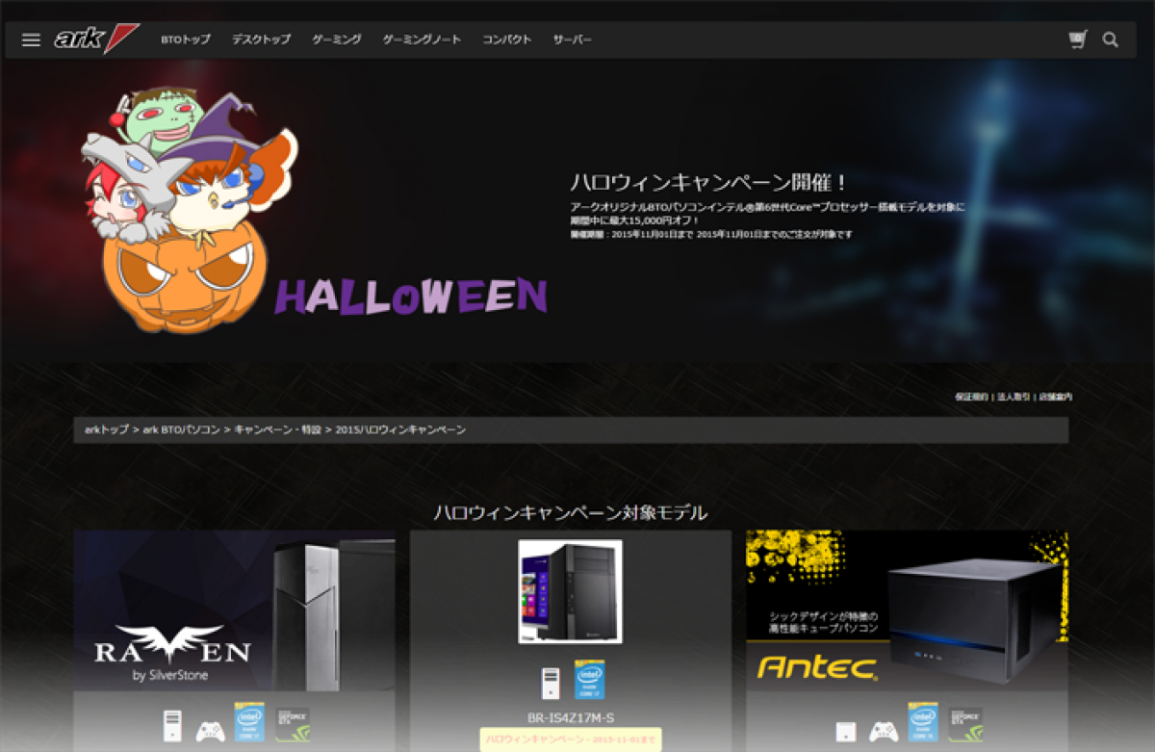
Task: Click the tower PC icon under the RAVEN card
Action: coord(172,725)
